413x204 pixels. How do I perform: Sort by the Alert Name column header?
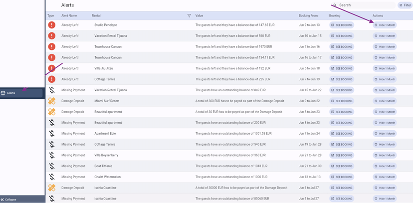pyautogui.click(x=69, y=16)
